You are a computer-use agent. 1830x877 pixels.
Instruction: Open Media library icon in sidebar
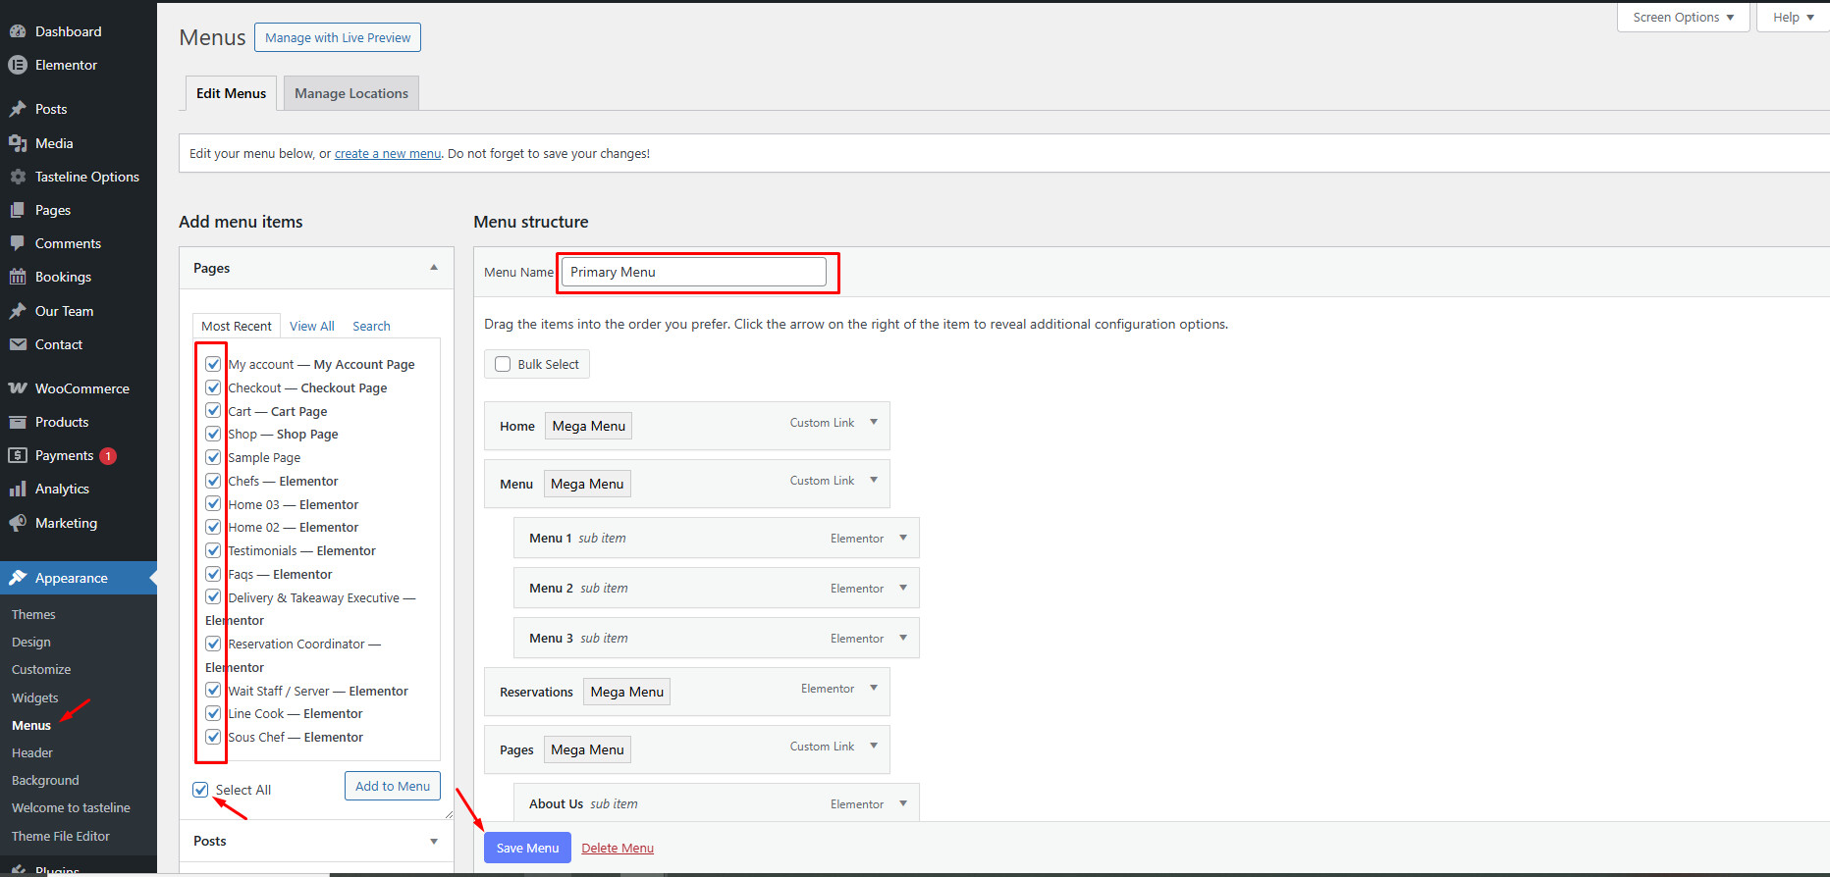(18, 143)
